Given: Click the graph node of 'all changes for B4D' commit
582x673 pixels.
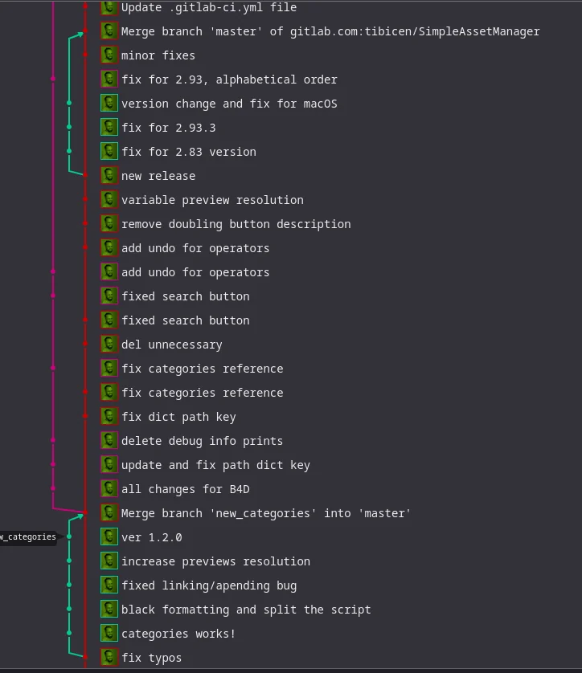Looking at the screenshot, I should (53, 488).
